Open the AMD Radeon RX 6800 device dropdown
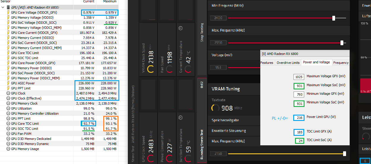371x164 pixels. 305,54
